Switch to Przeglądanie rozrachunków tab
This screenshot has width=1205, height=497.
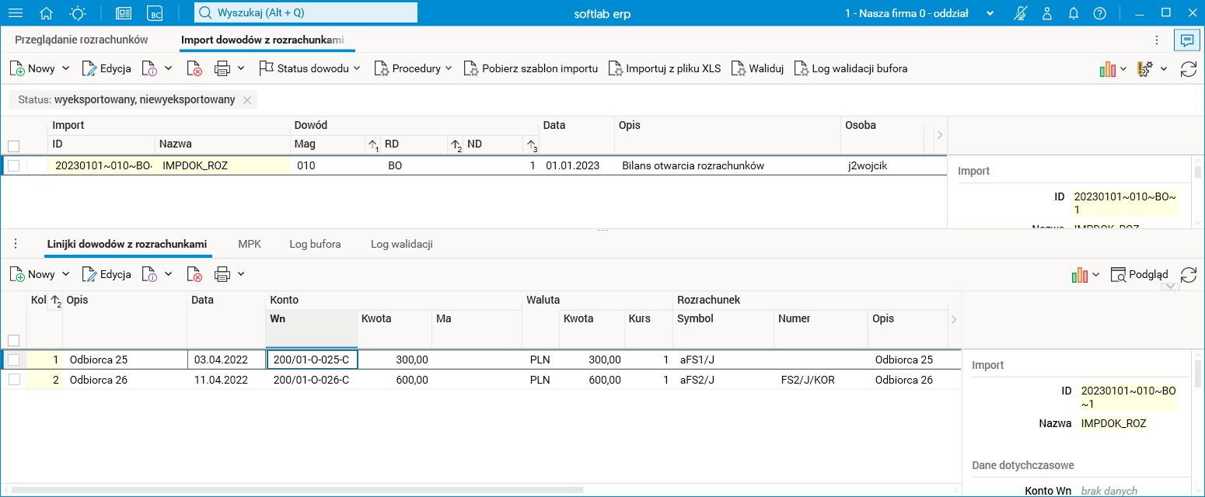click(82, 40)
